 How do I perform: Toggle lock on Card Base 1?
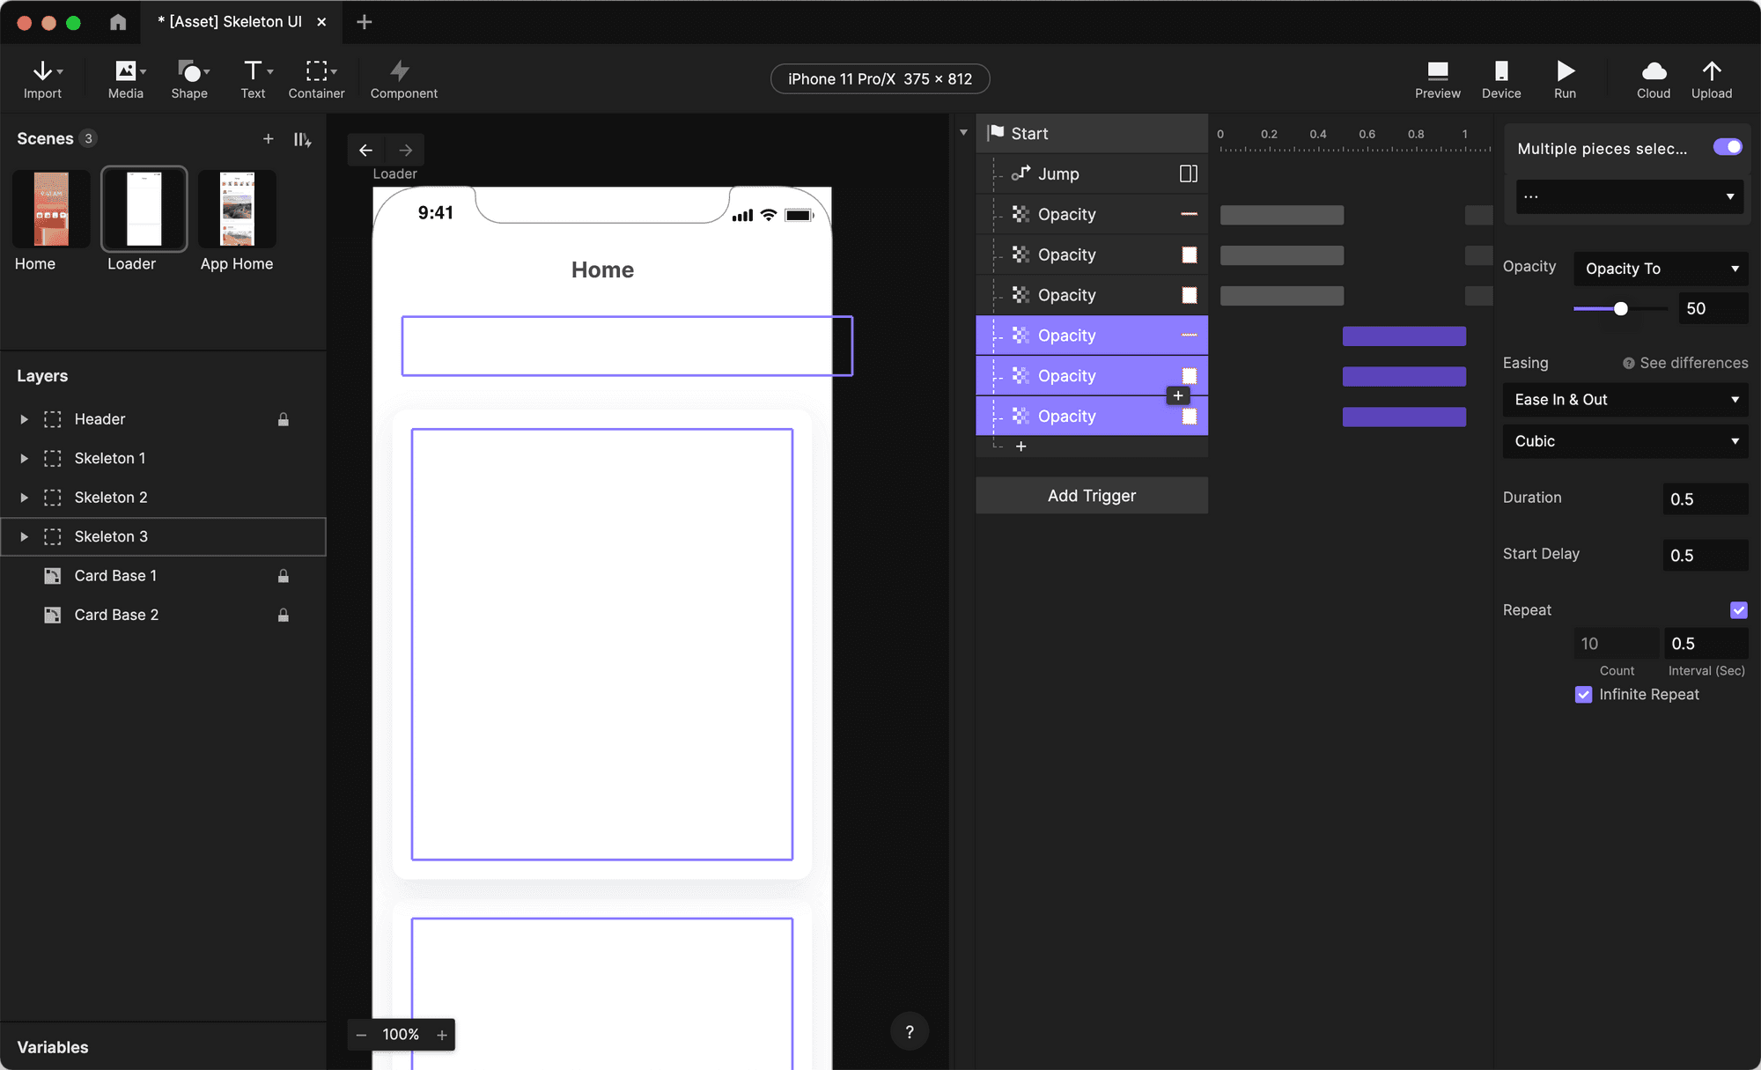point(284,576)
